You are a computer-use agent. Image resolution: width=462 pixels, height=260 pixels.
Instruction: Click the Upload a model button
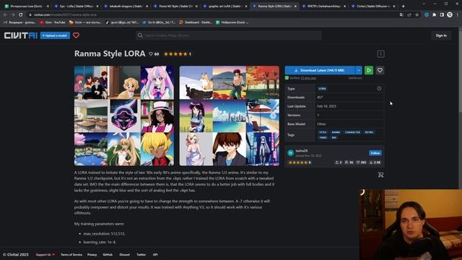point(55,35)
